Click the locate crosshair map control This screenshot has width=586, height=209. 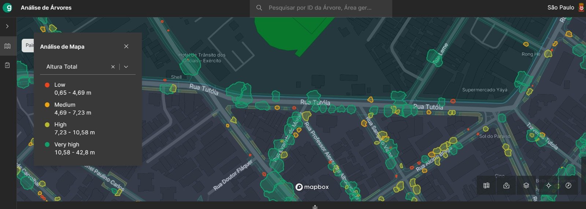548,186
